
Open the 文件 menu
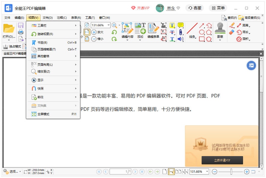click(7, 18)
